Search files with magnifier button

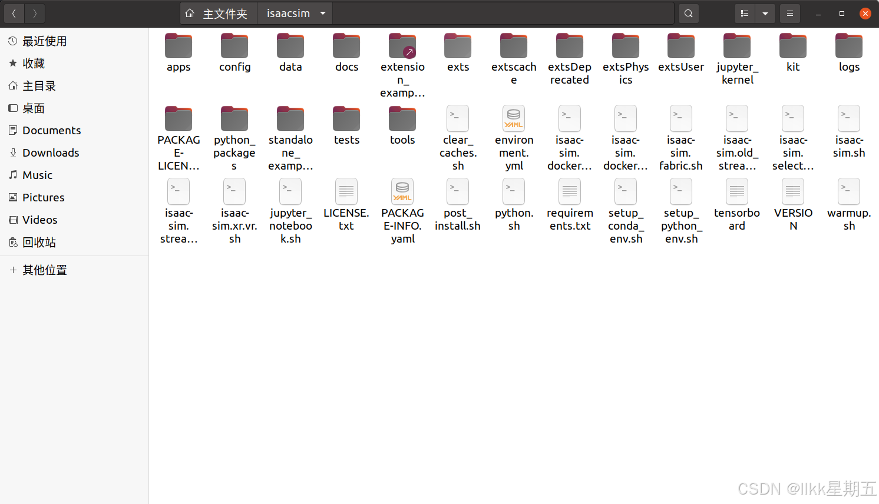click(x=688, y=13)
